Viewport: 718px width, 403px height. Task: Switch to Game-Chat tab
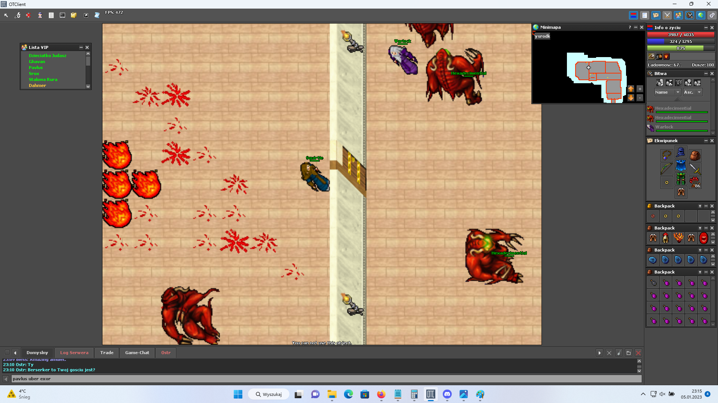point(137,353)
